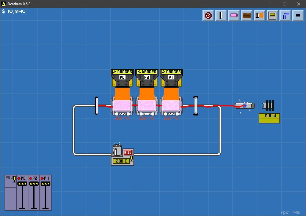Screen dimensions: 306x216
Task: Toggle the P0 channel red indicator
Action: point(19,178)
